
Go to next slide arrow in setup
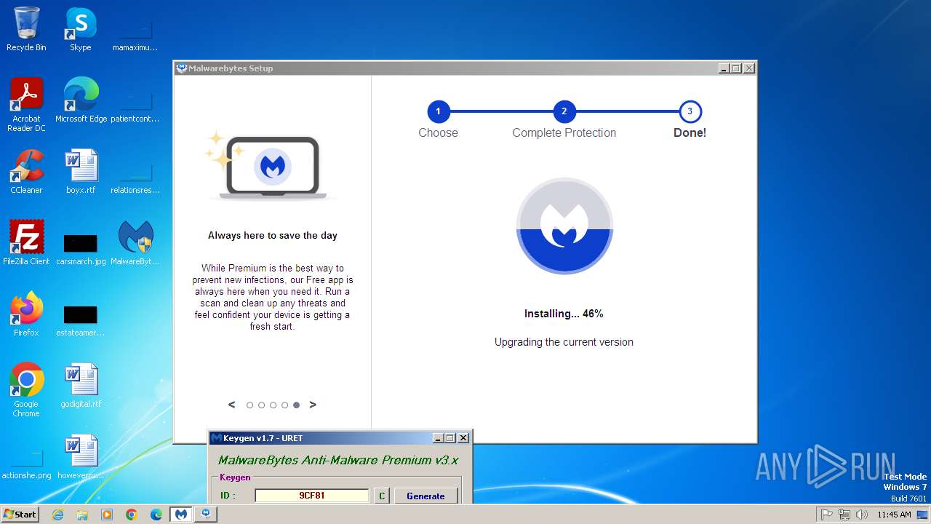(x=313, y=405)
